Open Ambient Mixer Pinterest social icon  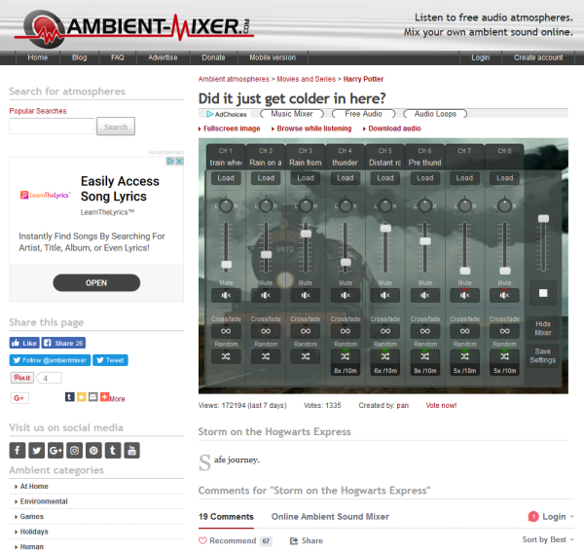(93, 451)
